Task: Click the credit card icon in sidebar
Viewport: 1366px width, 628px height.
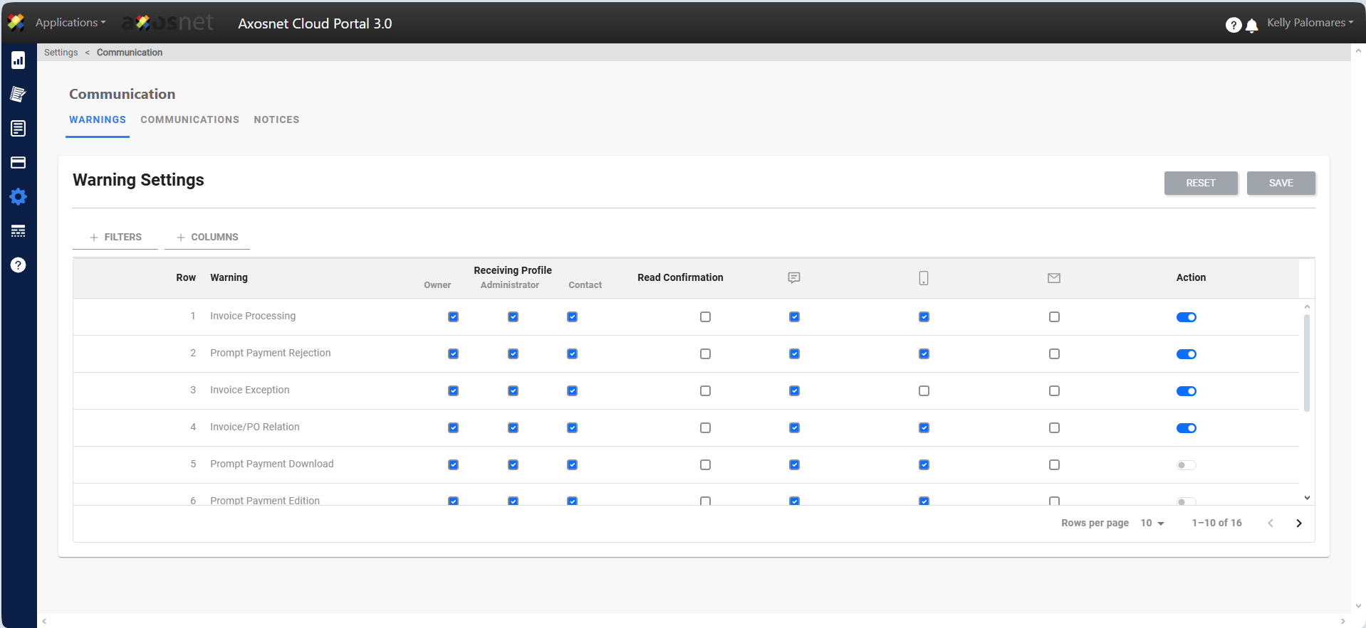Action: click(x=19, y=163)
